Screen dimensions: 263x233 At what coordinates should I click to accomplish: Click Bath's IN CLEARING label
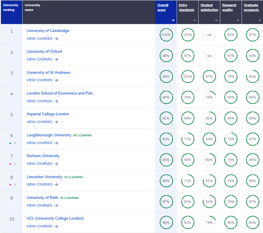[69, 198]
